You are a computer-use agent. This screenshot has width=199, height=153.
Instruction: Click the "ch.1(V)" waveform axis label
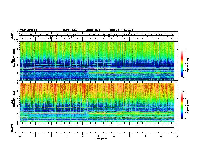point(12,35)
